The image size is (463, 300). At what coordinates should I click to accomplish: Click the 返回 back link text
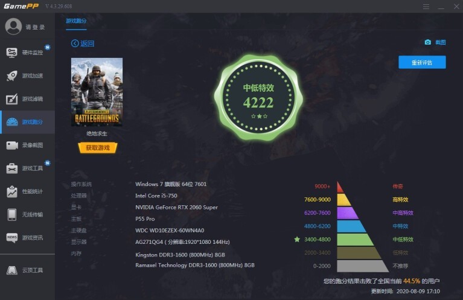[x=88, y=43]
